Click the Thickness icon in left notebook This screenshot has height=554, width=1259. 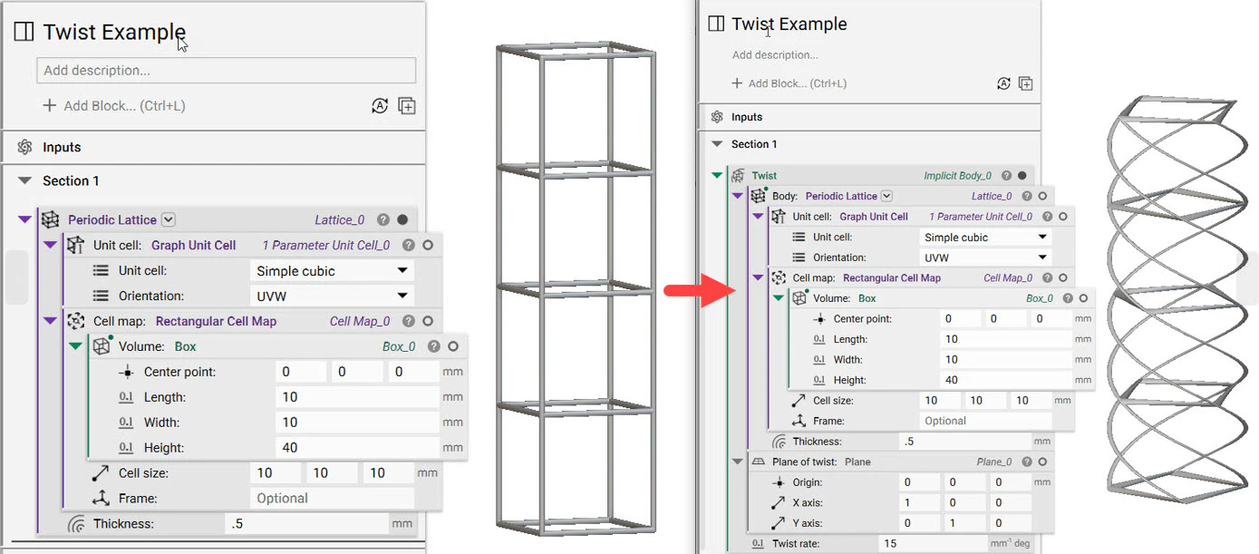click(x=76, y=524)
